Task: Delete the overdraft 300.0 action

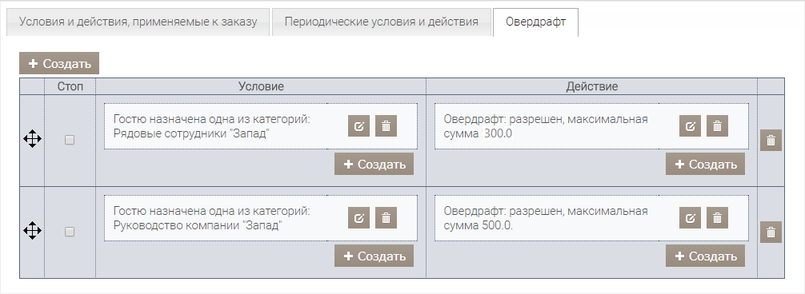Action: (718, 126)
